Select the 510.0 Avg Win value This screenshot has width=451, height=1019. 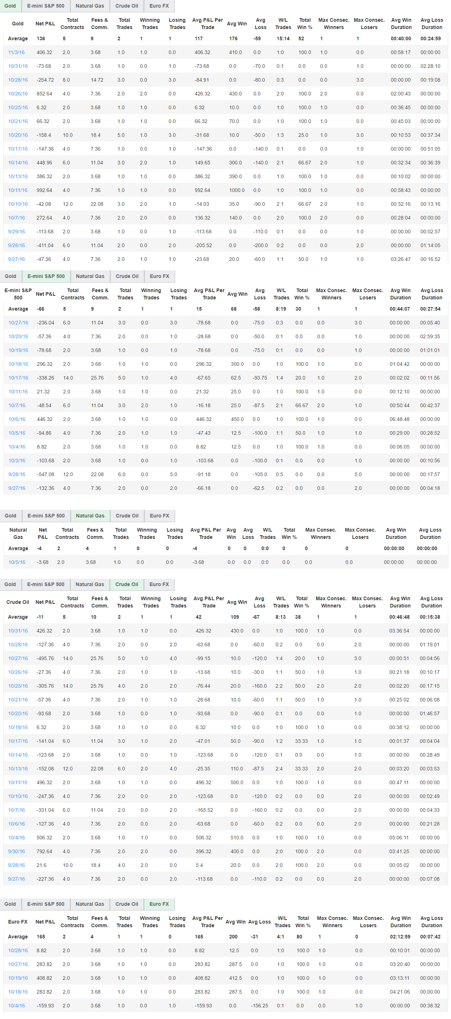237,838
